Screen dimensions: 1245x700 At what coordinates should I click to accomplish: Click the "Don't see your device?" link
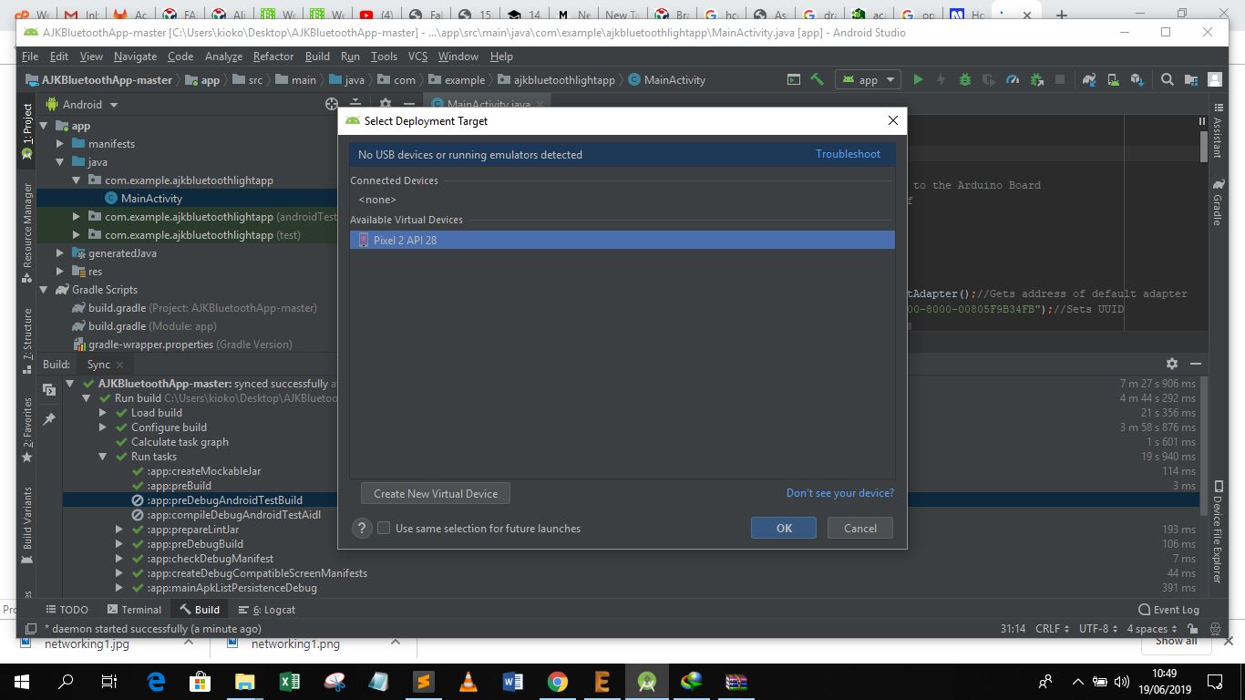click(x=840, y=493)
